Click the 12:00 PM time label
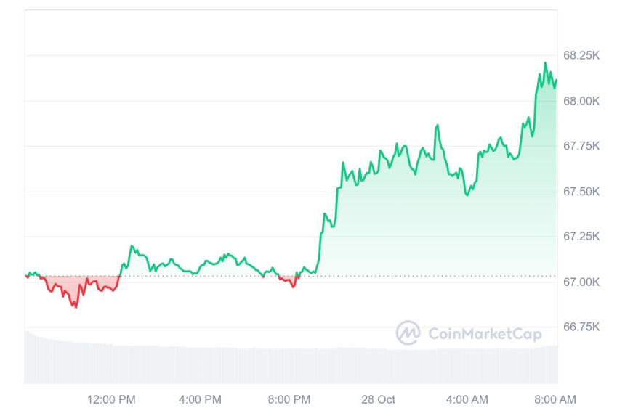This screenshot has height=416, width=625. click(x=111, y=399)
